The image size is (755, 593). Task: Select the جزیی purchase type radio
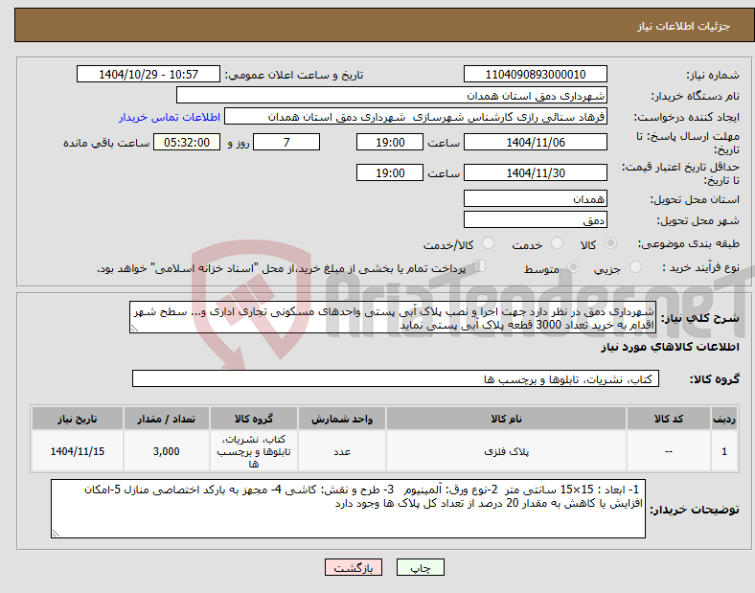coord(635,266)
